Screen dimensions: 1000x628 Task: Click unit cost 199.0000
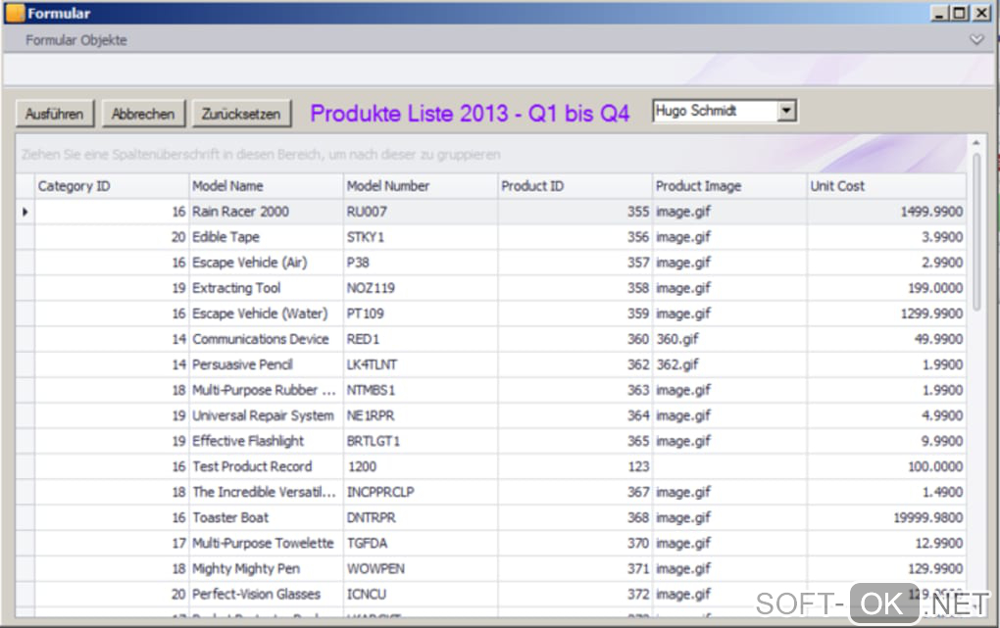(935, 288)
